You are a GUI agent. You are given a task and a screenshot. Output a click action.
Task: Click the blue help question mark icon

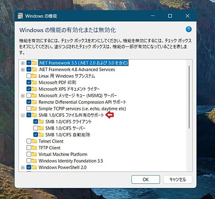click(189, 29)
